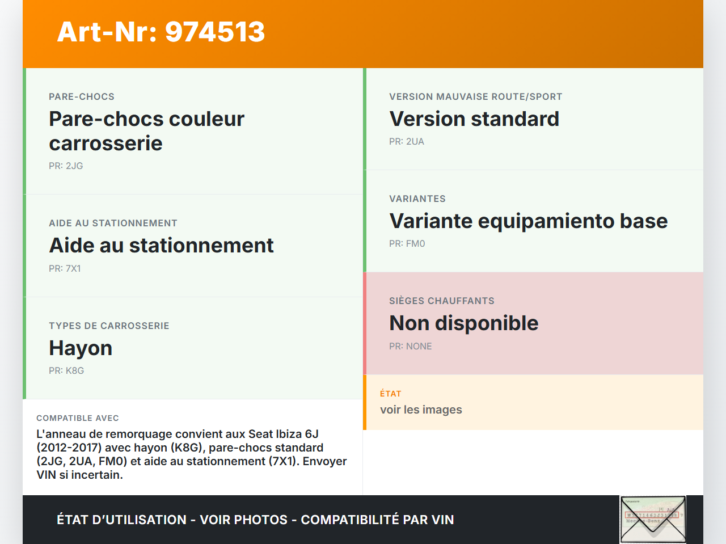Click the Art-Nr: 974513 header title

coord(161,32)
